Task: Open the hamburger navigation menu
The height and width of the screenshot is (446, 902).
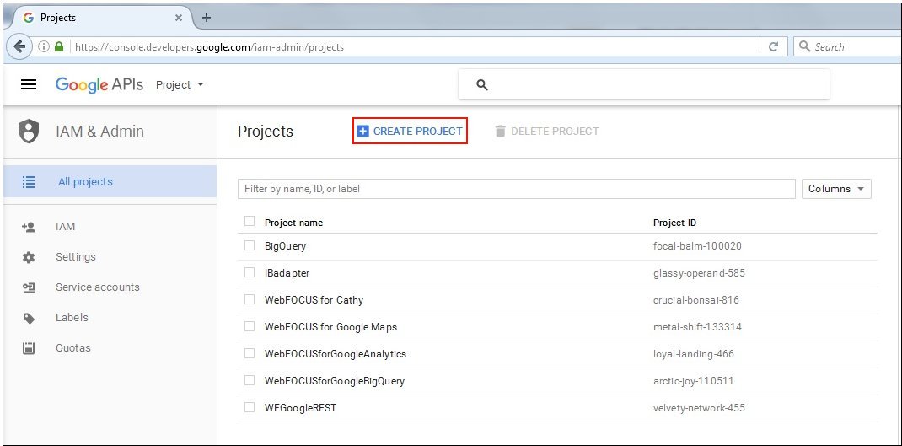Action: 29,84
